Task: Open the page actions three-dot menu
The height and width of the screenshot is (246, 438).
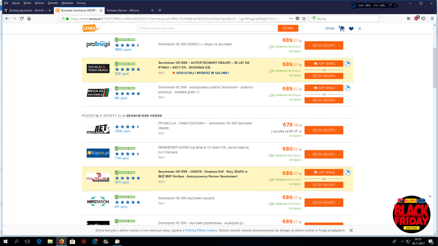Action: point(291,19)
